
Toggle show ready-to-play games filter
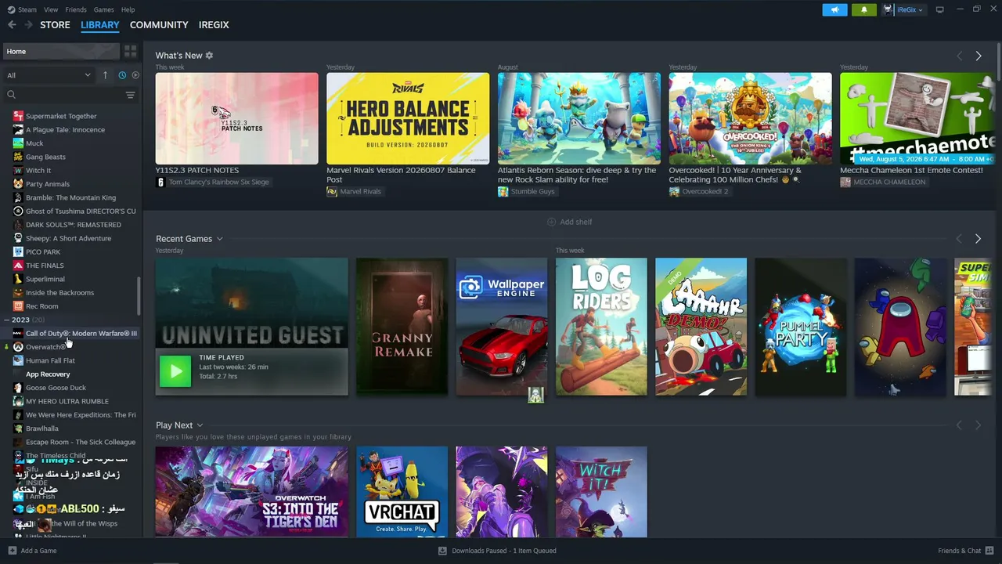click(135, 75)
